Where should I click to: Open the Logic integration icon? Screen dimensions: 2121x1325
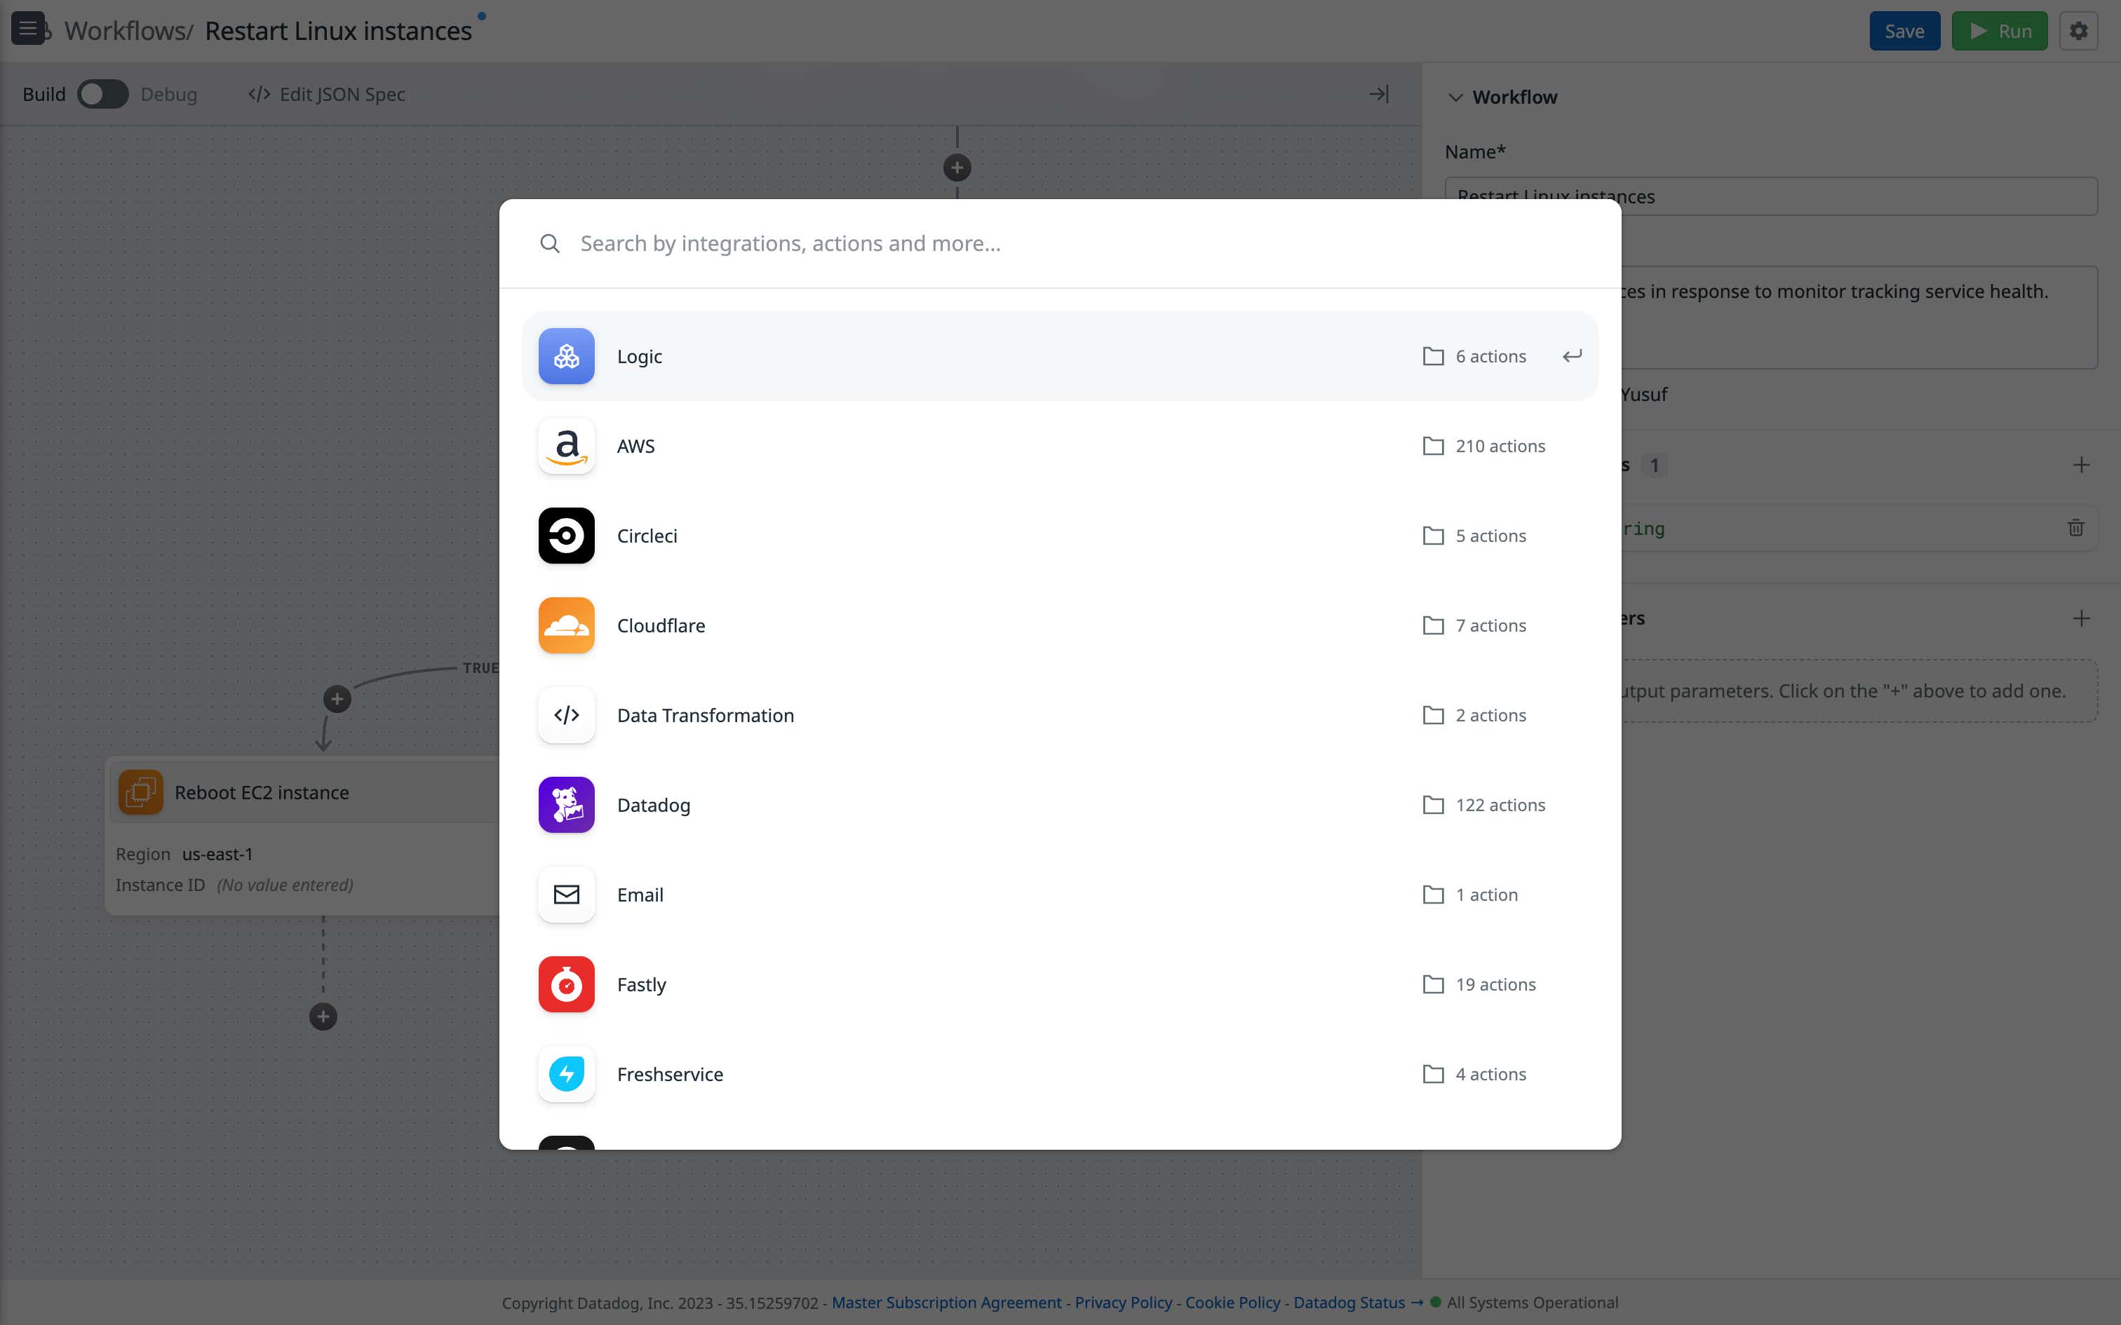click(566, 356)
